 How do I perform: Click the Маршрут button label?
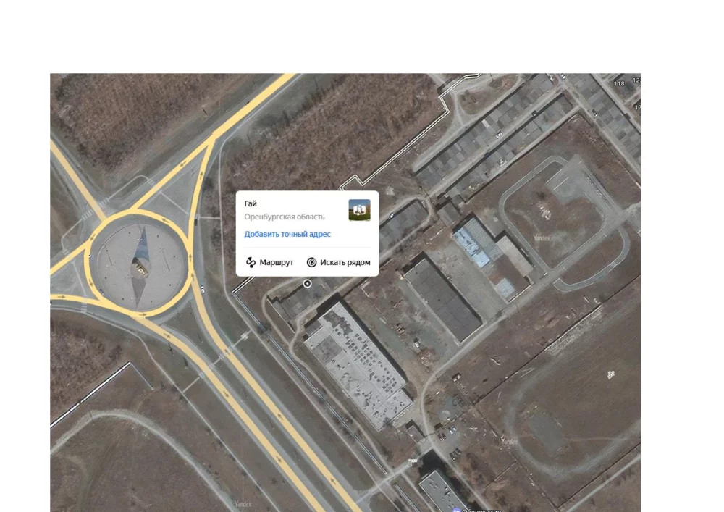pyautogui.click(x=276, y=262)
